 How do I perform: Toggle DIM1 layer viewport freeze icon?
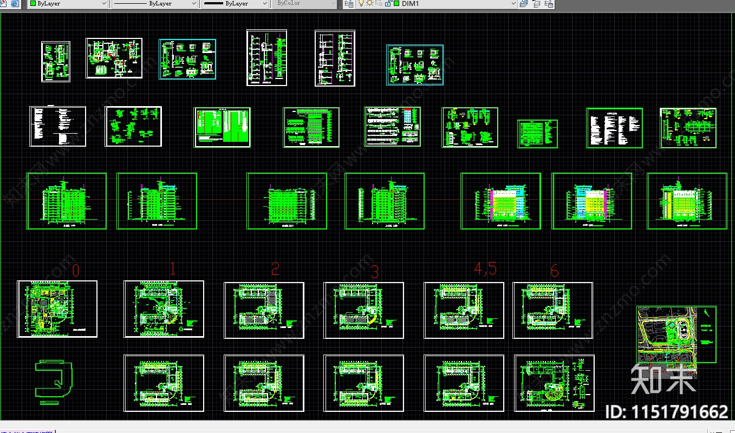click(x=379, y=3)
